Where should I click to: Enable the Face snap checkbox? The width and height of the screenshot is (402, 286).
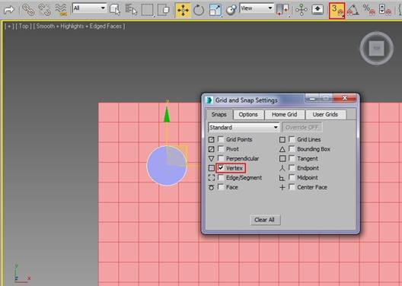coord(221,187)
